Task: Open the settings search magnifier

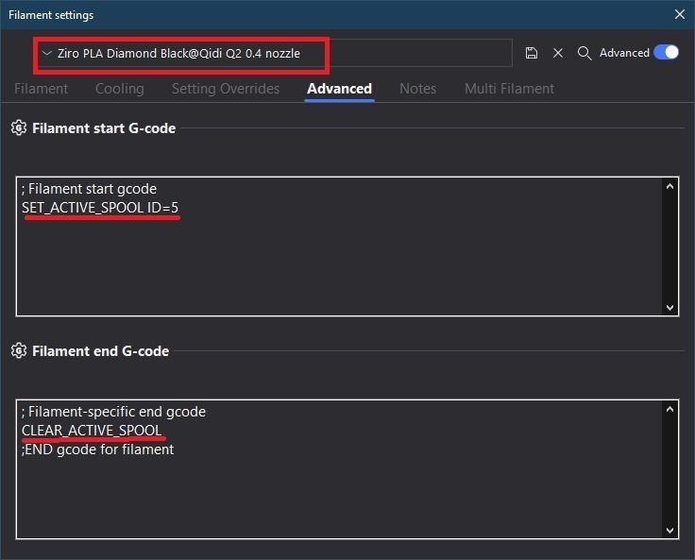Action: (585, 53)
